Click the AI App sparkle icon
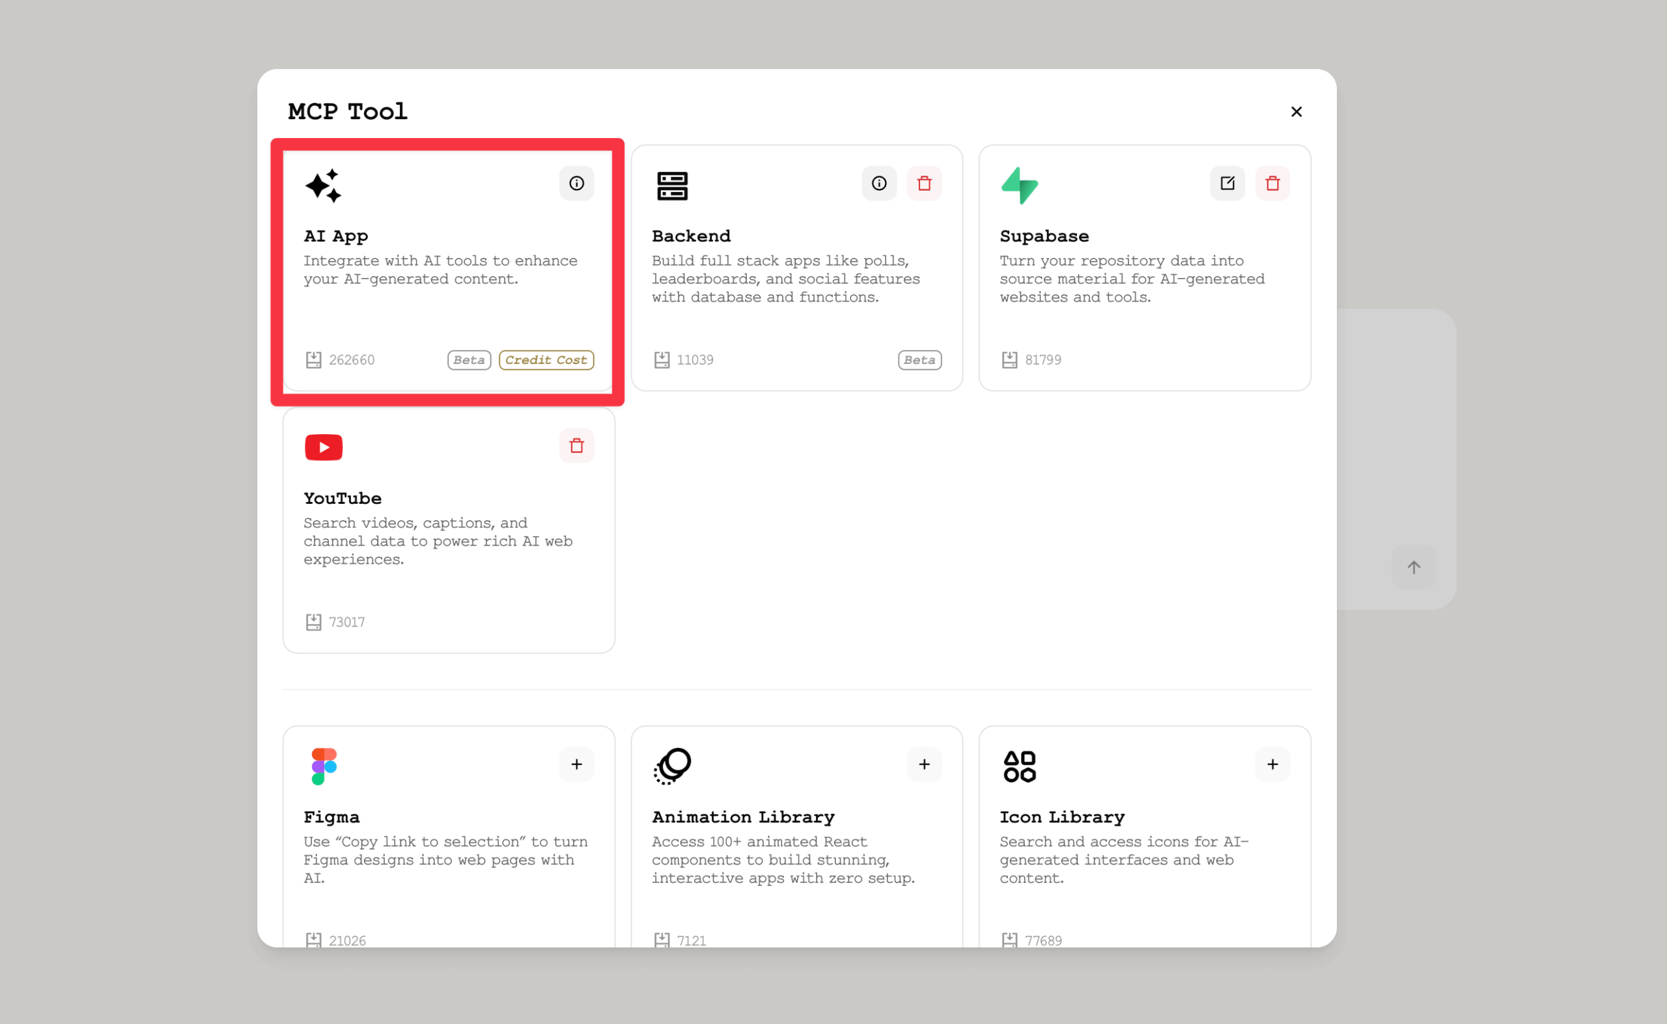Screen dimensions: 1667x1024 (323, 186)
